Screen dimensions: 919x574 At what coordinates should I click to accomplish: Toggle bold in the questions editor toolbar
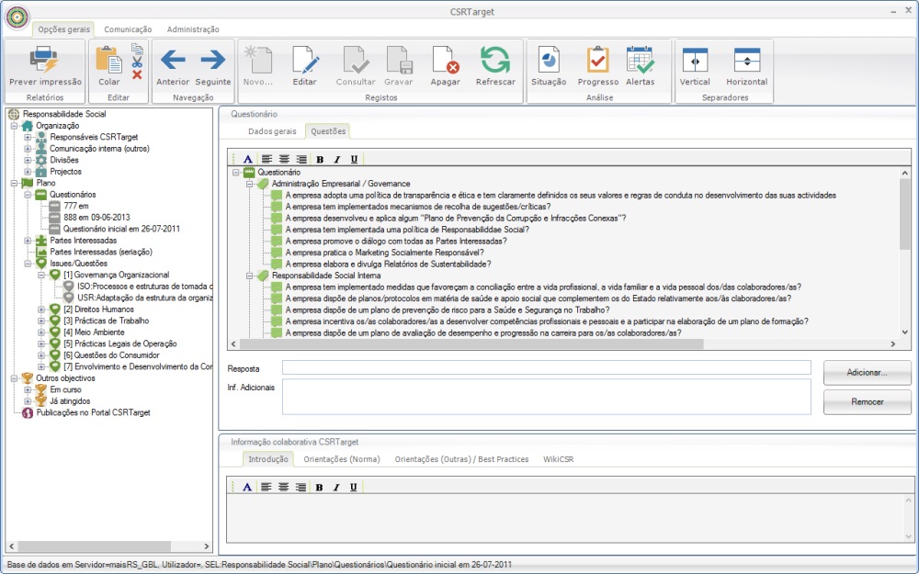[320, 159]
